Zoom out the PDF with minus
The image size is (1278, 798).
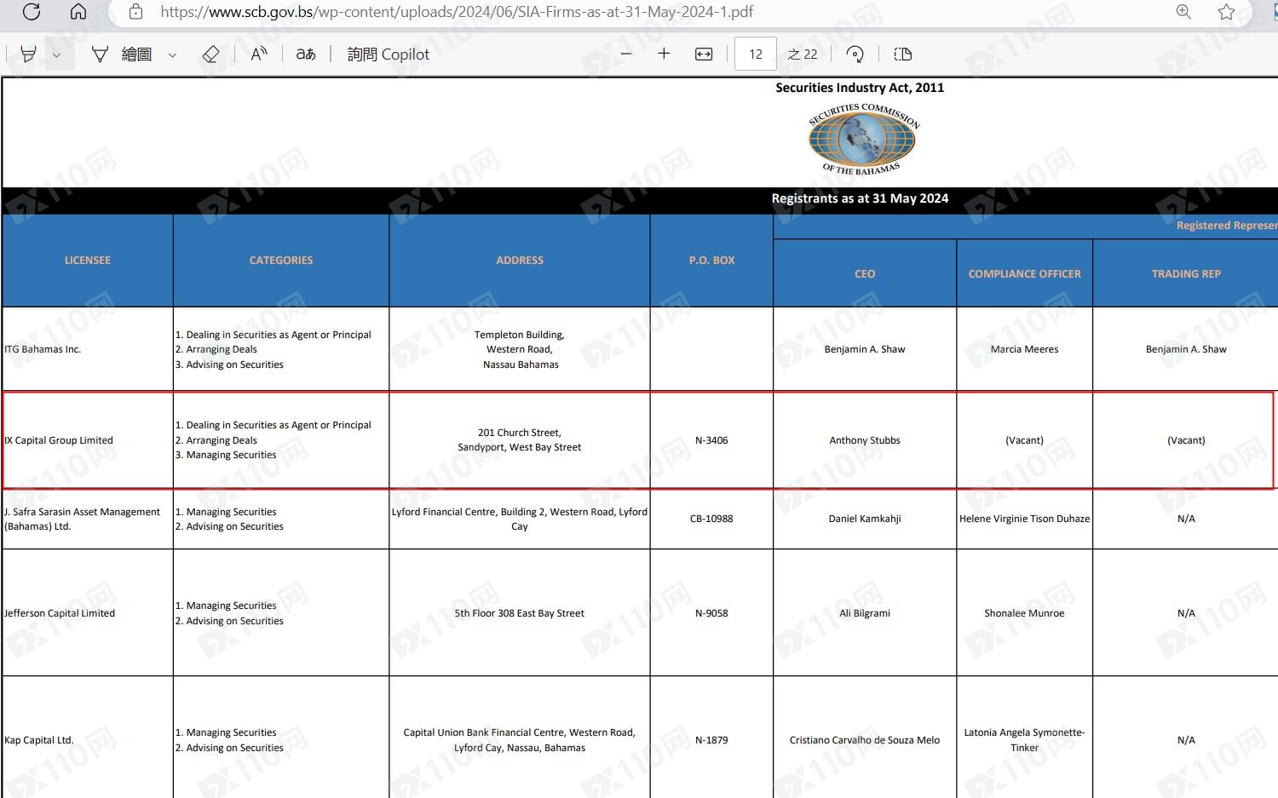(626, 54)
